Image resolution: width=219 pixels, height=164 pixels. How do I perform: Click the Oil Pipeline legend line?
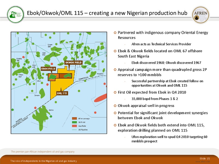click(74, 130)
